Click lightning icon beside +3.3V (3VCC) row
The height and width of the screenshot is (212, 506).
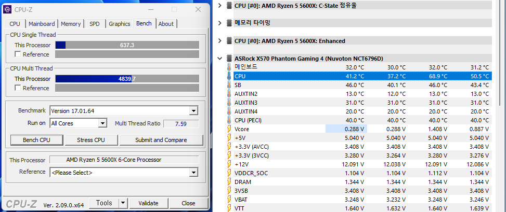coord(229,156)
